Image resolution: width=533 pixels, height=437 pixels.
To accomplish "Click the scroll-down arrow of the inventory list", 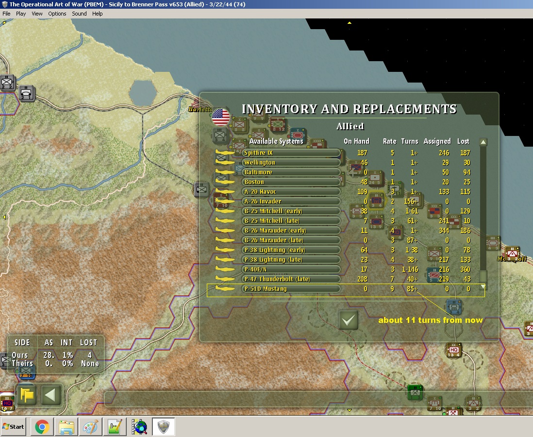I will (483, 286).
